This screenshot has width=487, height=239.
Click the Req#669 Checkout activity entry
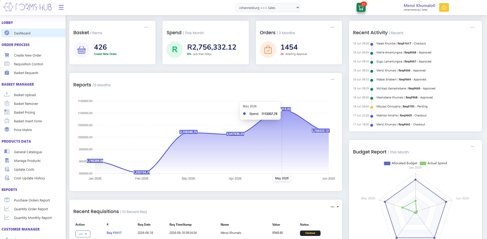[401, 115]
